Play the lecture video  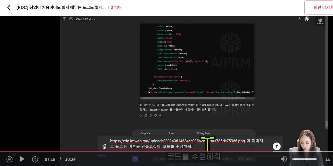(x=22, y=159)
